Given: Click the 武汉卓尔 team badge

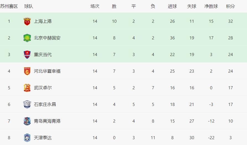Looking at the screenshot, I should (x=27, y=88).
